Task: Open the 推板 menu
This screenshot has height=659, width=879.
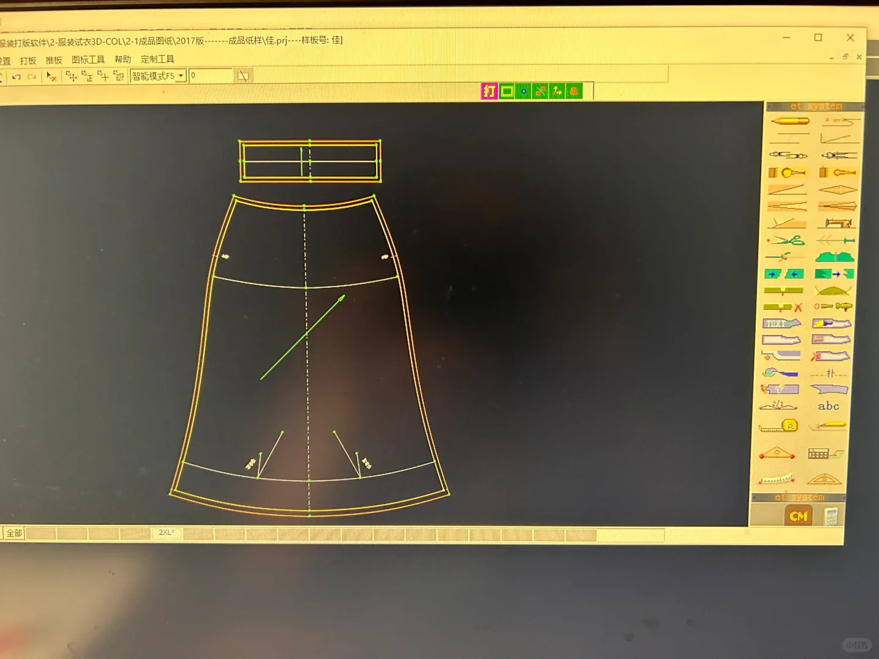Action: click(54, 60)
